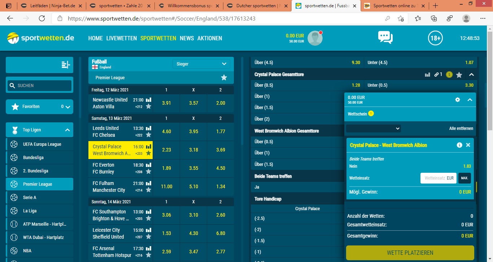The width and height of the screenshot is (493, 262).
Task: Click the link icon beside Crystal Palace Gesamttore
Action: 436,74
